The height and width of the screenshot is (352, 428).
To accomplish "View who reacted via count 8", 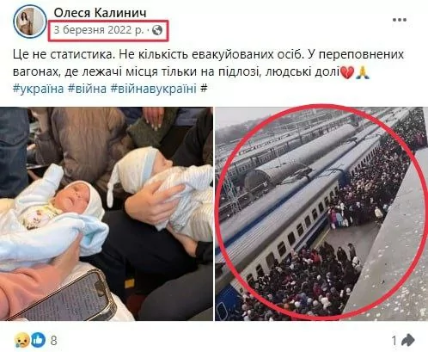I will pos(53,341).
